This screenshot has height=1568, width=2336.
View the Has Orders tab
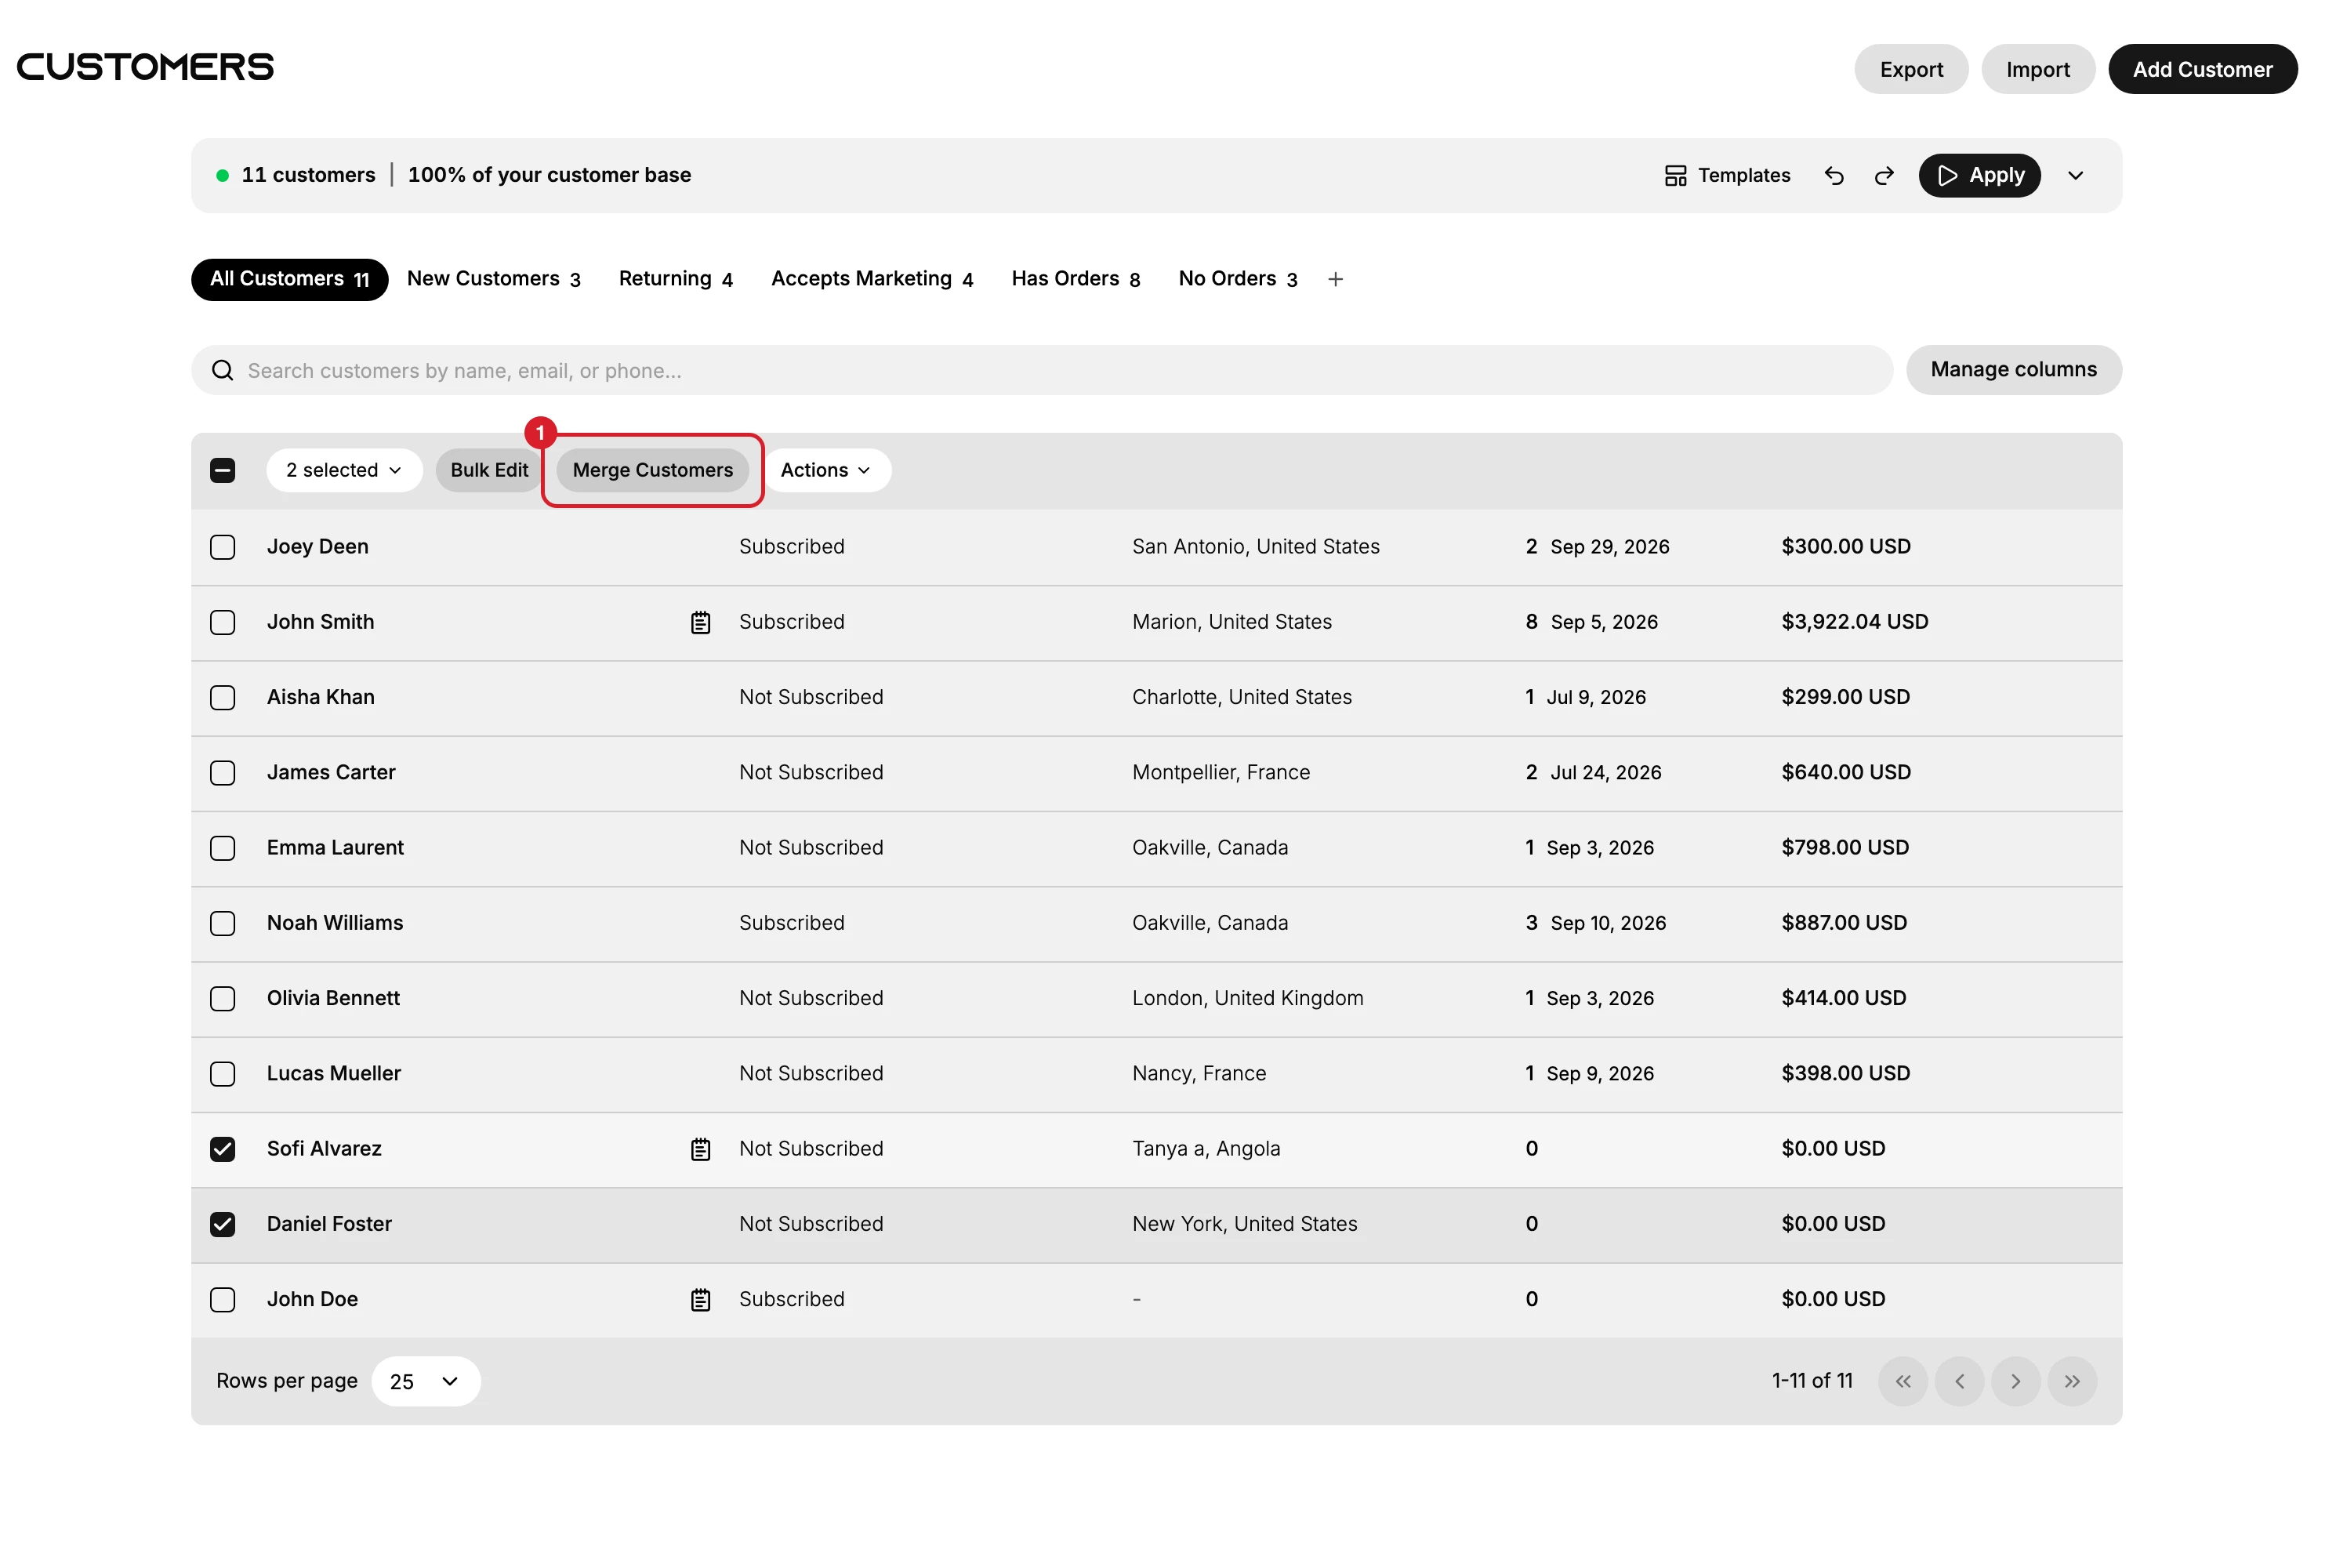click(x=1076, y=279)
